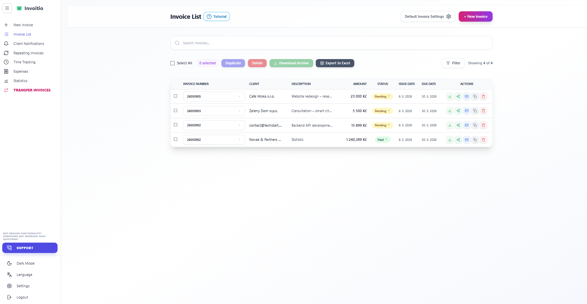Expand the contact@techstart invoice number field
The height and width of the screenshot is (304, 587).
tap(214, 125)
